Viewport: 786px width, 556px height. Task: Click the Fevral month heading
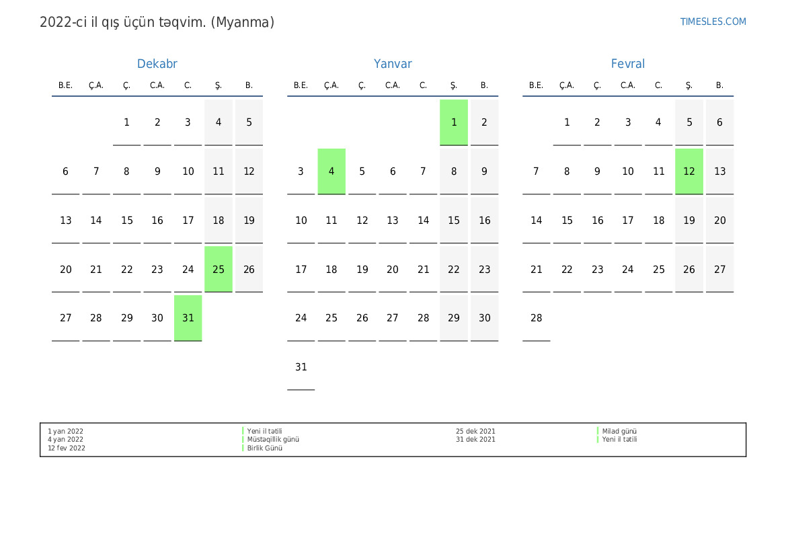coord(627,64)
